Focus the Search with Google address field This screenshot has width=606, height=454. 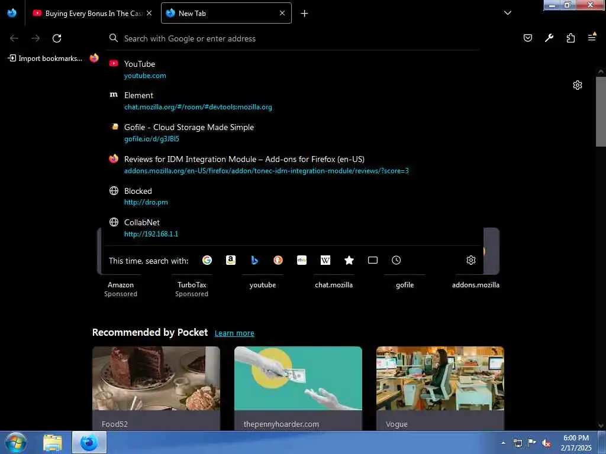click(294, 38)
